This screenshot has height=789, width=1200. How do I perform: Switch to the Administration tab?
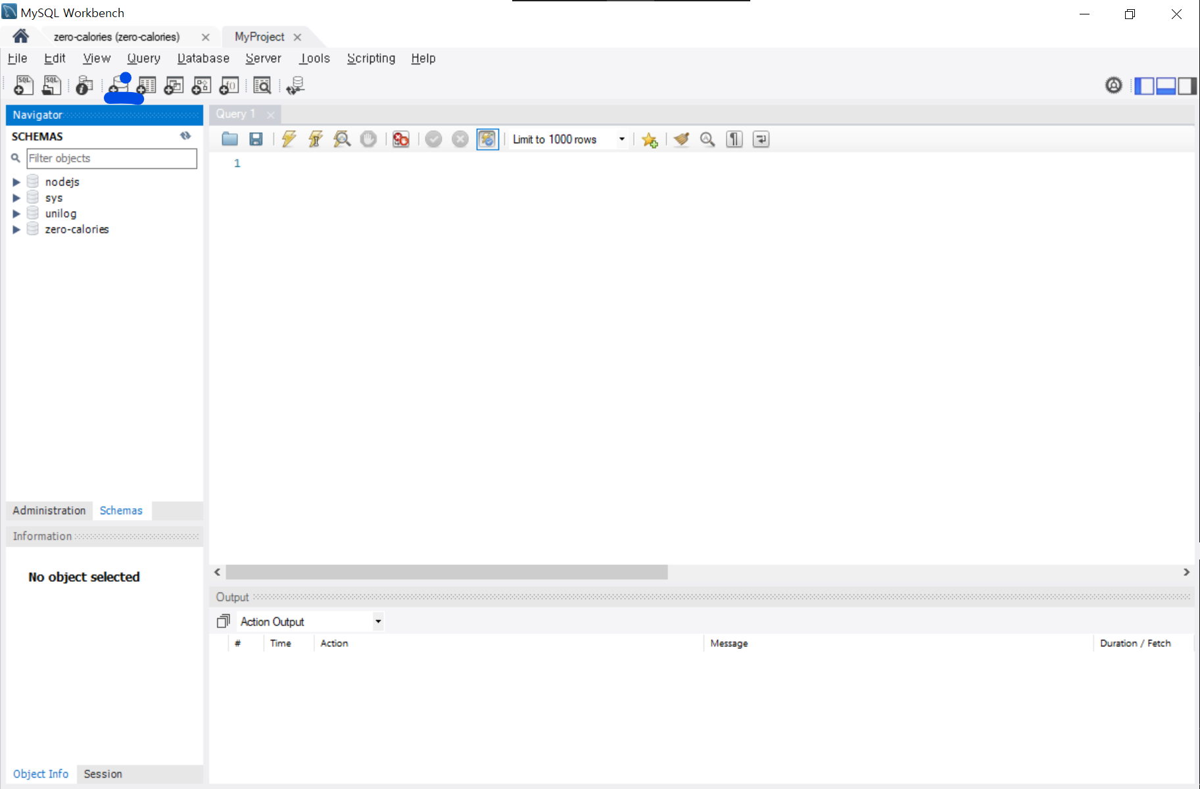point(49,510)
